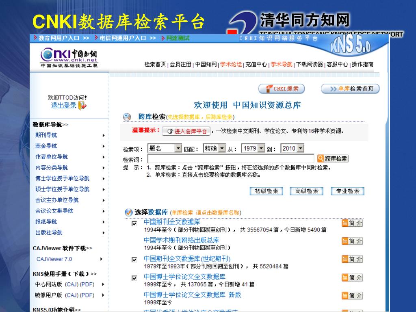Open 下载阅读器 in top navigation
This screenshot has height=312, width=416.
[309, 64]
